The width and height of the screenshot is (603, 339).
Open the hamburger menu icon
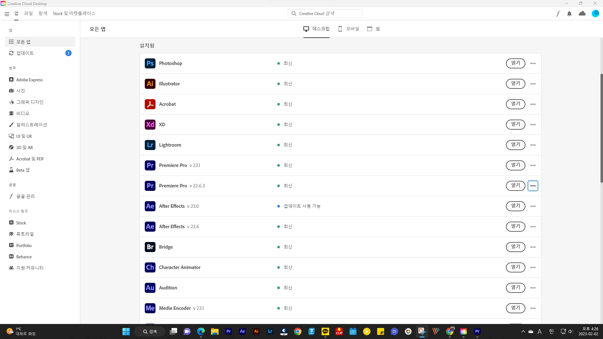pyautogui.click(x=7, y=14)
